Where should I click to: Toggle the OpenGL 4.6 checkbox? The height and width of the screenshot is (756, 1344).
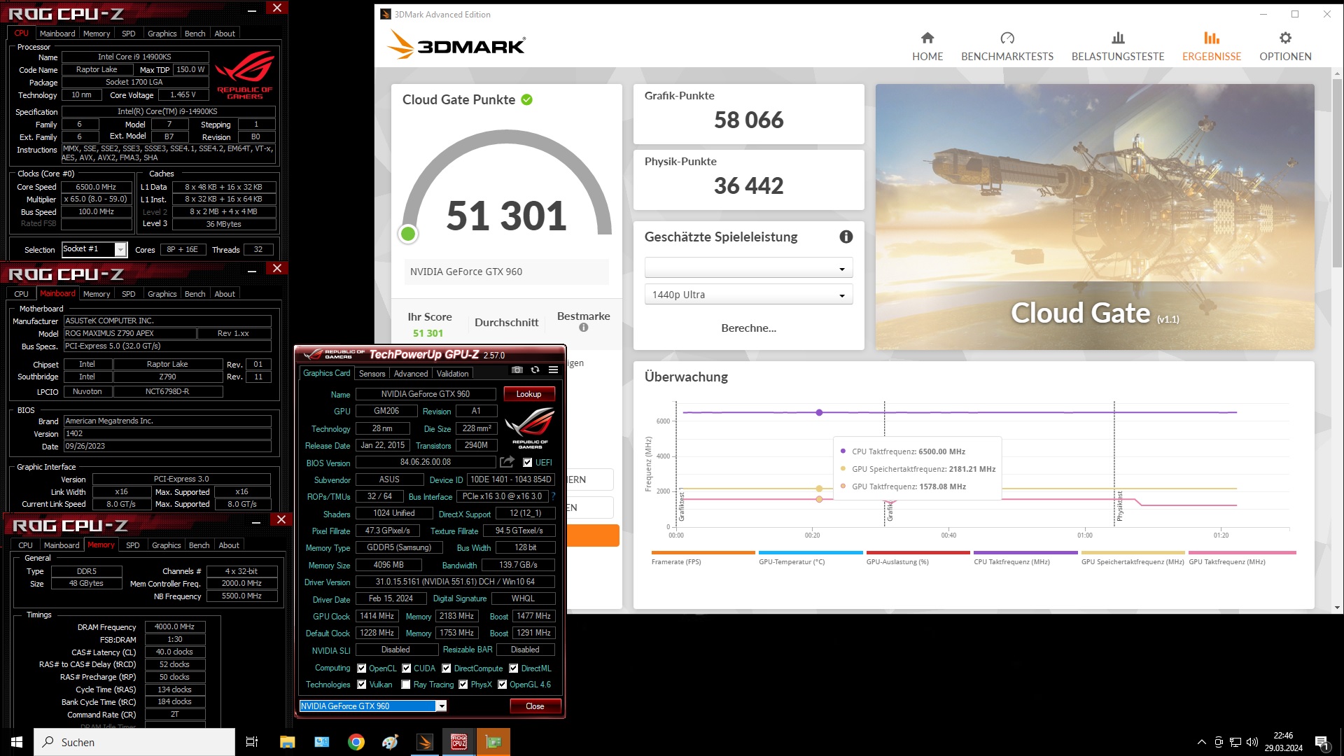tap(503, 685)
